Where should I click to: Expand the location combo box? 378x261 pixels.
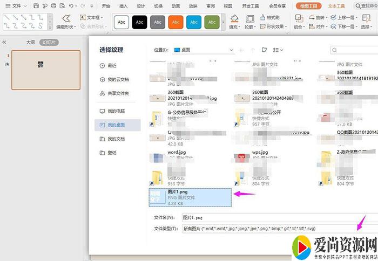pyautogui.click(x=231, y=50)
